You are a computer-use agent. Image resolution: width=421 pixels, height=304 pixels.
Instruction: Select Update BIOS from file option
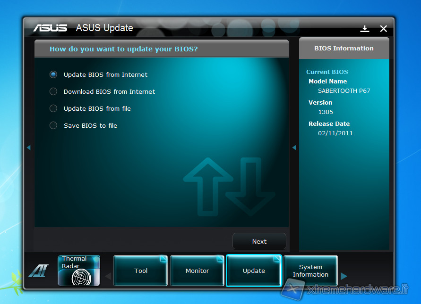click(53, 108)
